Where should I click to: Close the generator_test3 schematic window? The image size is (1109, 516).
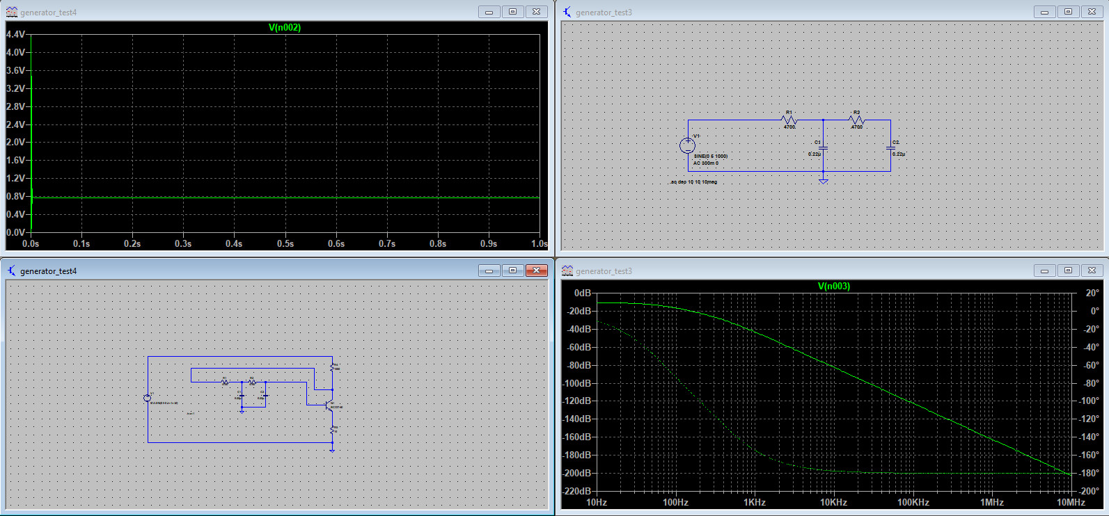(1092, 12)
